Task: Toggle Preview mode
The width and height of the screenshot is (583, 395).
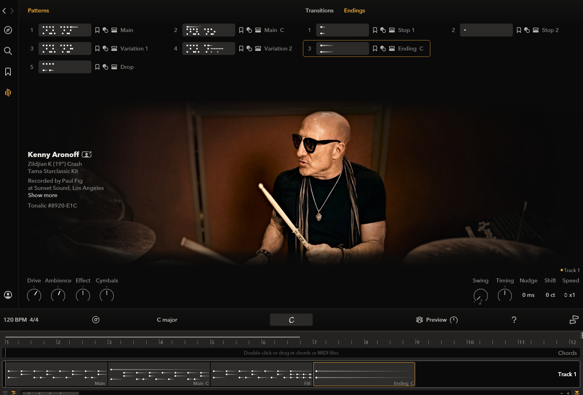Action: (x=436, y=320)
